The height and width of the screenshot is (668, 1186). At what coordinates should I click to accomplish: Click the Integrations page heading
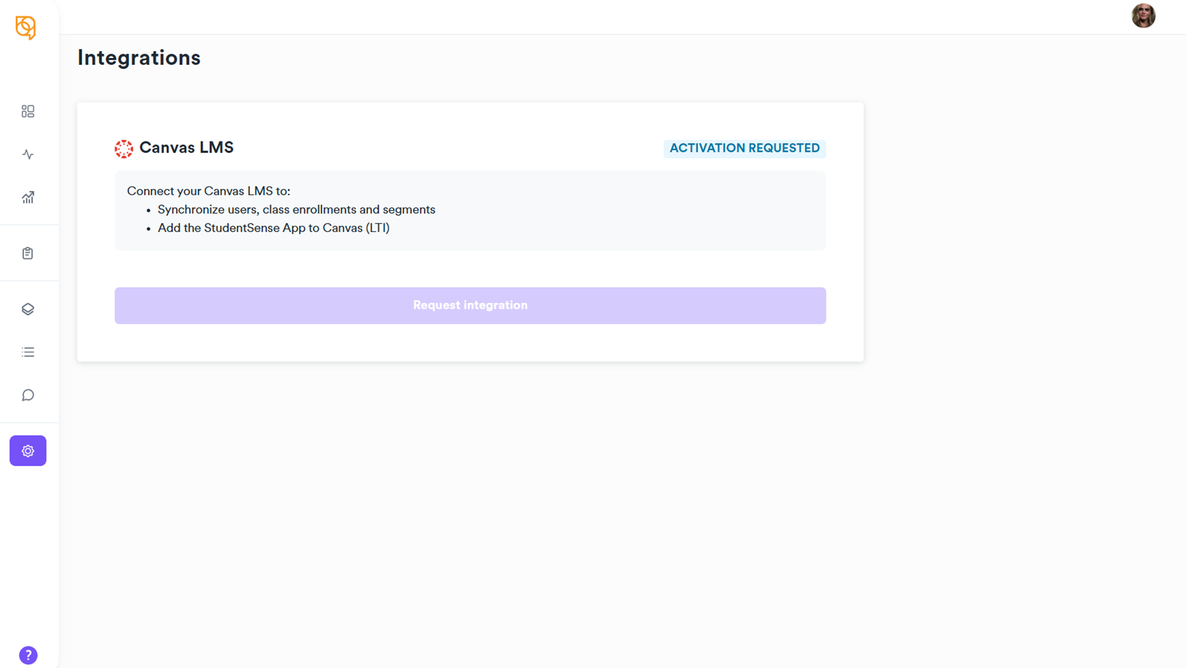[139, 58]
